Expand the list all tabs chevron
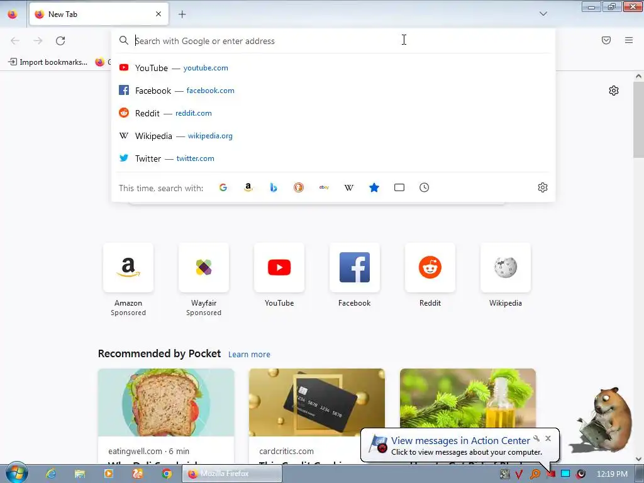This screenshot has height=483, width=644. coord(543,14)
